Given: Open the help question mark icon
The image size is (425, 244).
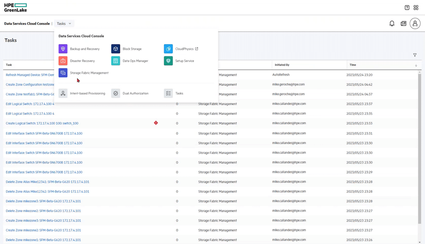Looking at the screenshot, I should coord(407,7).
